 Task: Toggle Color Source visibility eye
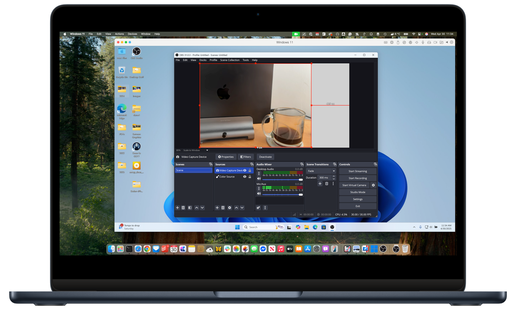(245, 177)
